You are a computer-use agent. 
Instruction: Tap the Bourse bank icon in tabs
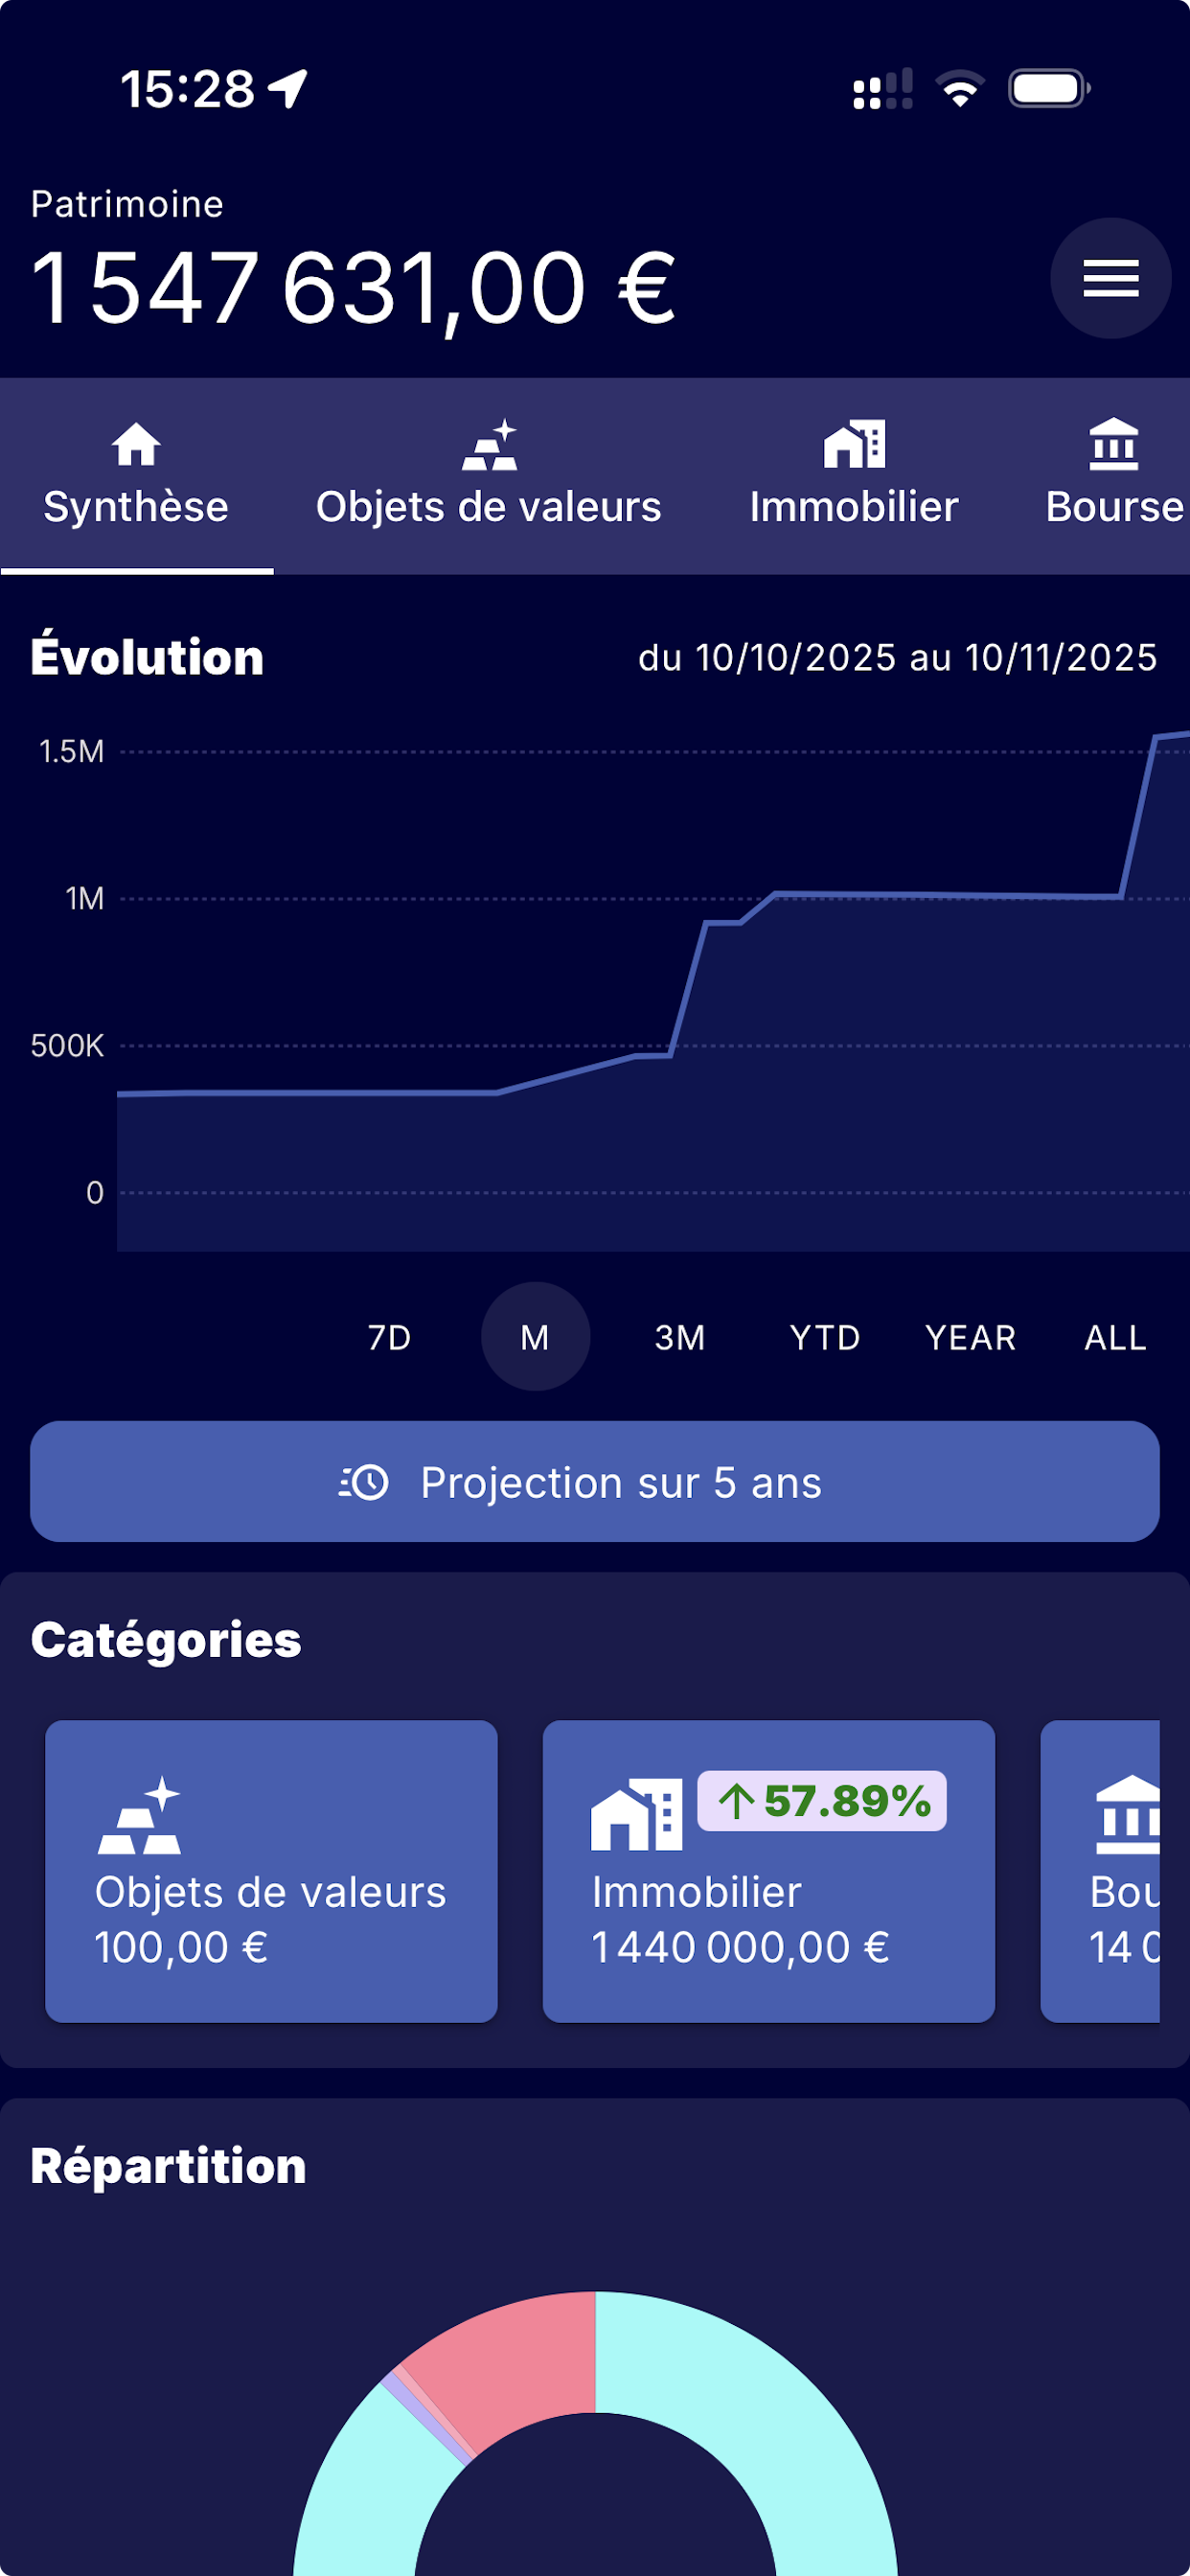pyautogui.click(x=1113, y=445)
